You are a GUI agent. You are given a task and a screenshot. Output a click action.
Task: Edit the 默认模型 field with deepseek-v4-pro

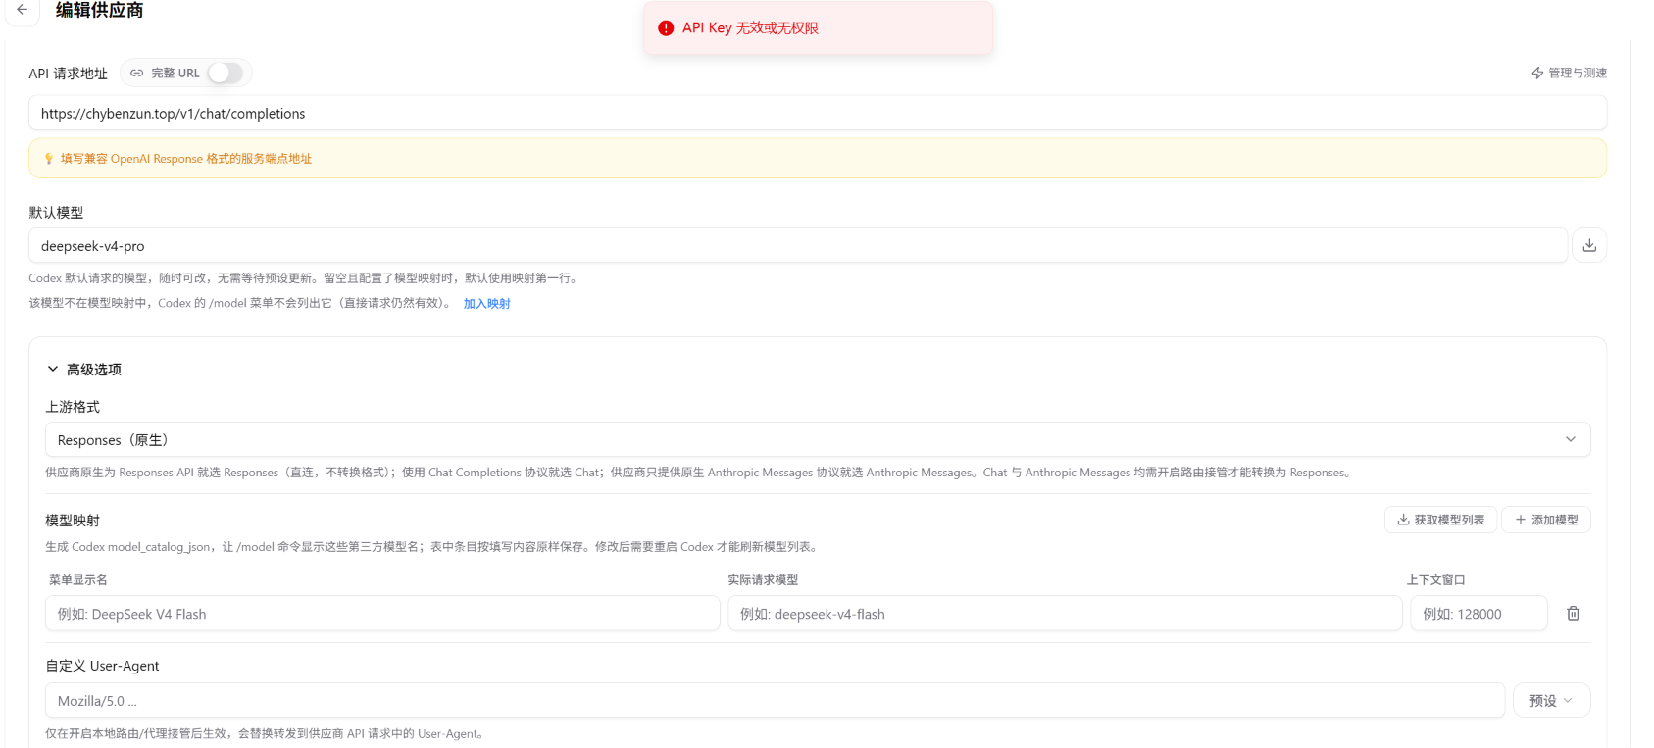(798, 246)
